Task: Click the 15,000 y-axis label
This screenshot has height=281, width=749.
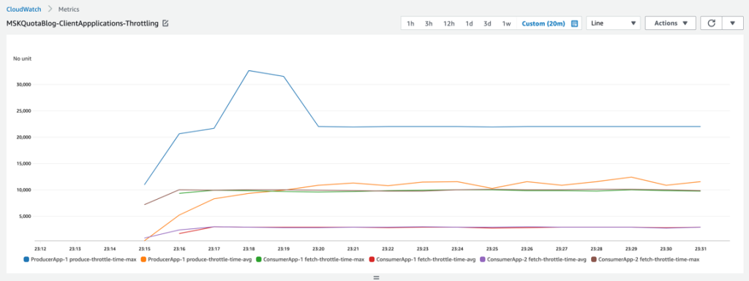Action: coord(23,163)
